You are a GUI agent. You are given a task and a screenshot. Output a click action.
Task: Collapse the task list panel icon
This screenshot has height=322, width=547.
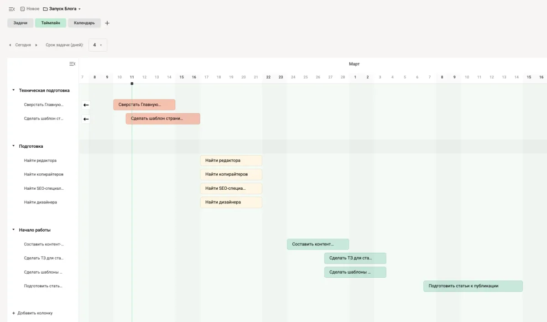pos(72,64)
